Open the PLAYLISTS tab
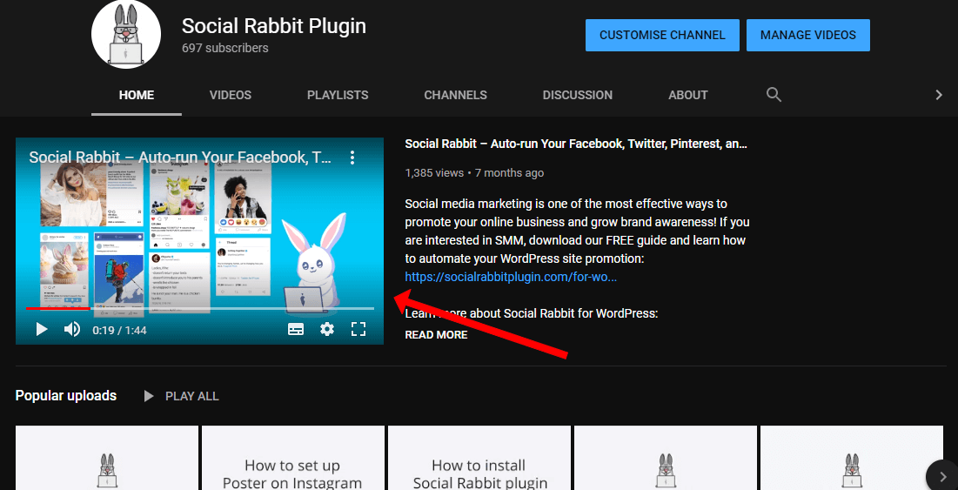Image resolution: width=958 pixels, height=490 pixels. click(x=338, y=96)
